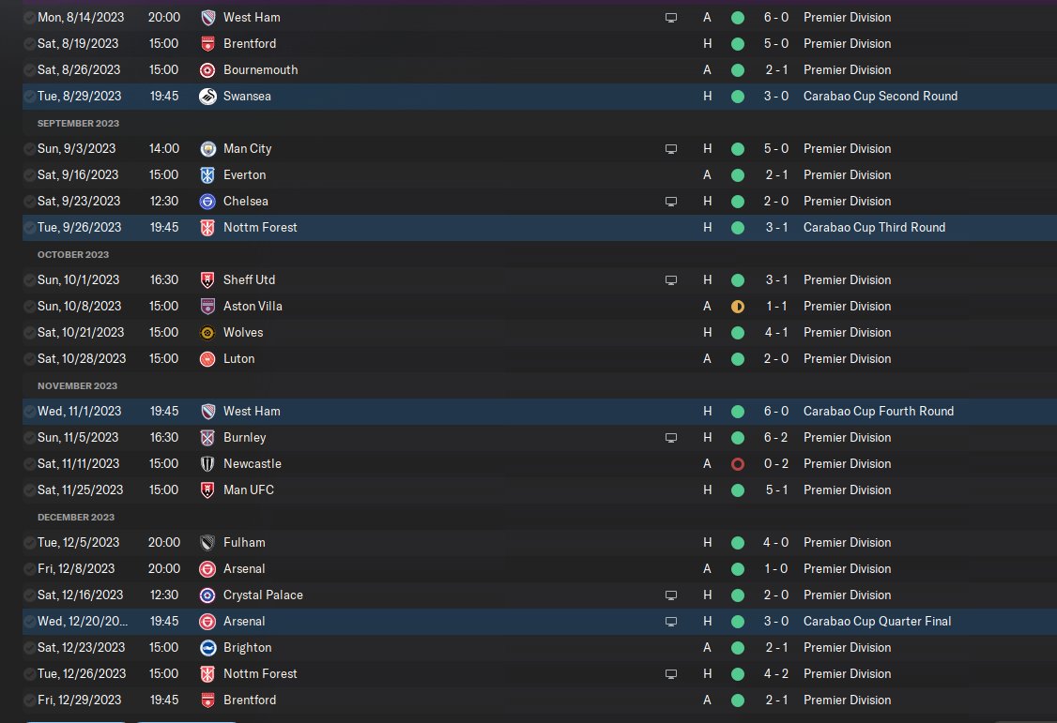Click the yellow draw indicator for Aston Villa
Image resolution: width=1057 pixels, height=723 pixels.
coord(738,307)
